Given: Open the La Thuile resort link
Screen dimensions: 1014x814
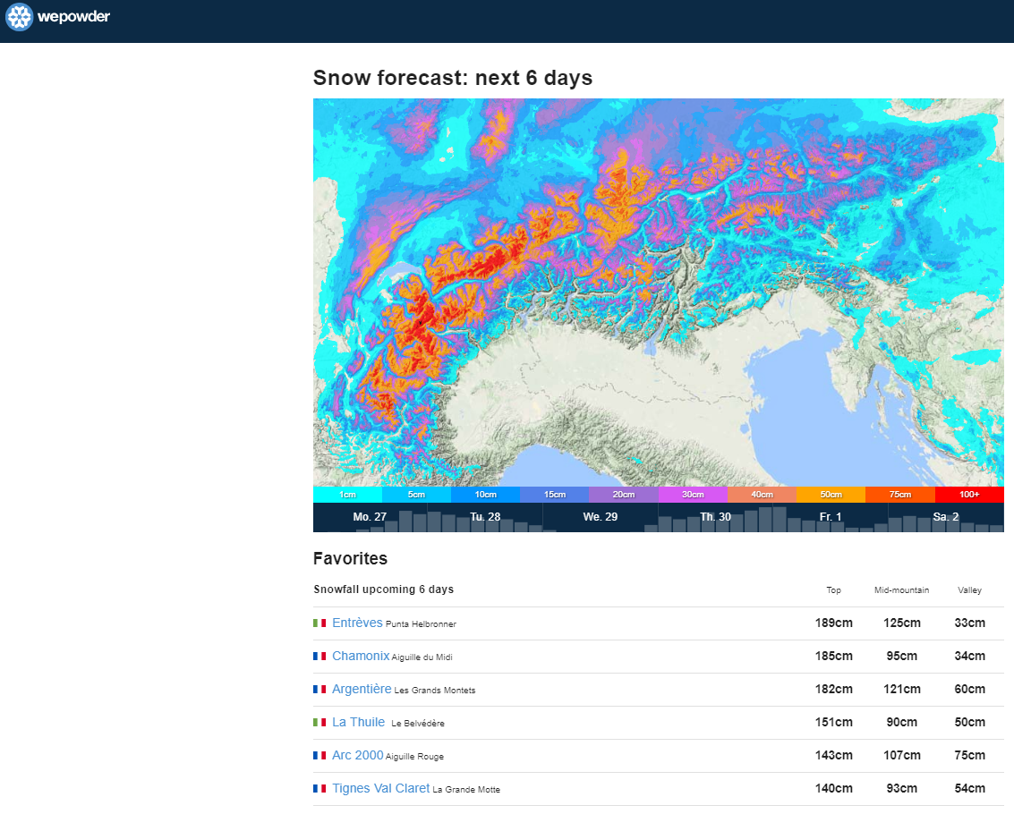Looking at the screenshot, I should (358, 722).
